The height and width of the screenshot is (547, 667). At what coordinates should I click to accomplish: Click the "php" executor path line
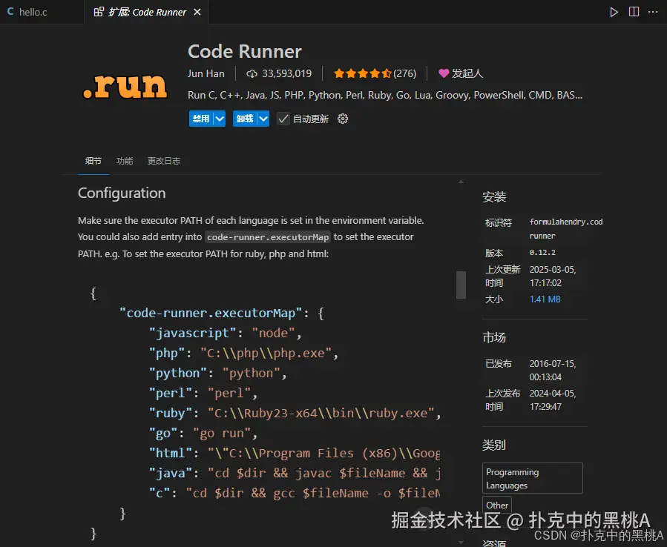(x=243, y=354)
